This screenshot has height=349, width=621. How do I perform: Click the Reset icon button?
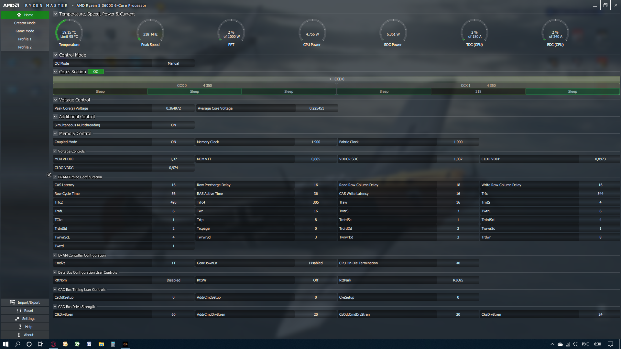click(x=19, y=311)
